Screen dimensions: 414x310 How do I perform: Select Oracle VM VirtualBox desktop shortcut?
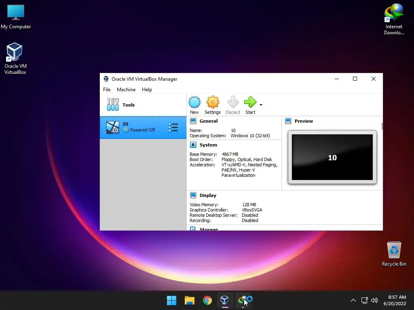click(x=15, y=59)
